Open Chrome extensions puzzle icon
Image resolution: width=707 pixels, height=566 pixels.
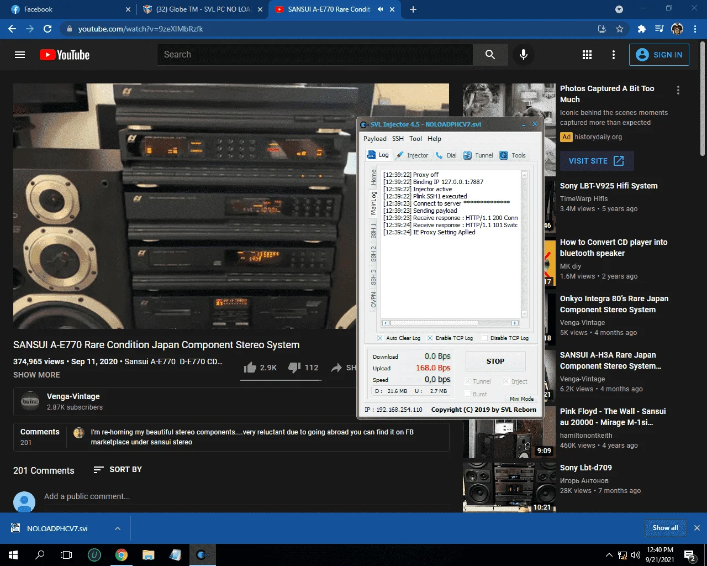641,29
